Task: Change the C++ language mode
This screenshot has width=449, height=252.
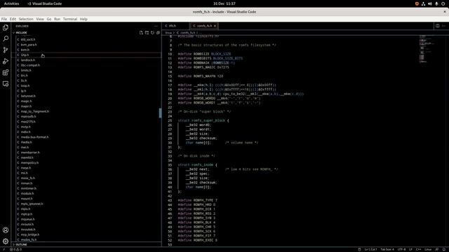Action: 418,249
